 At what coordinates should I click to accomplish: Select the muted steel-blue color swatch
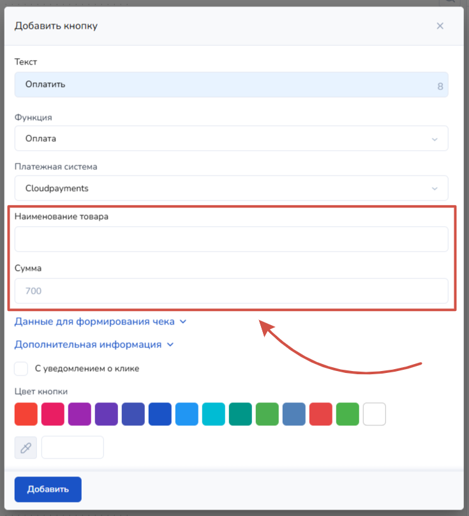[x=294, y=414]
